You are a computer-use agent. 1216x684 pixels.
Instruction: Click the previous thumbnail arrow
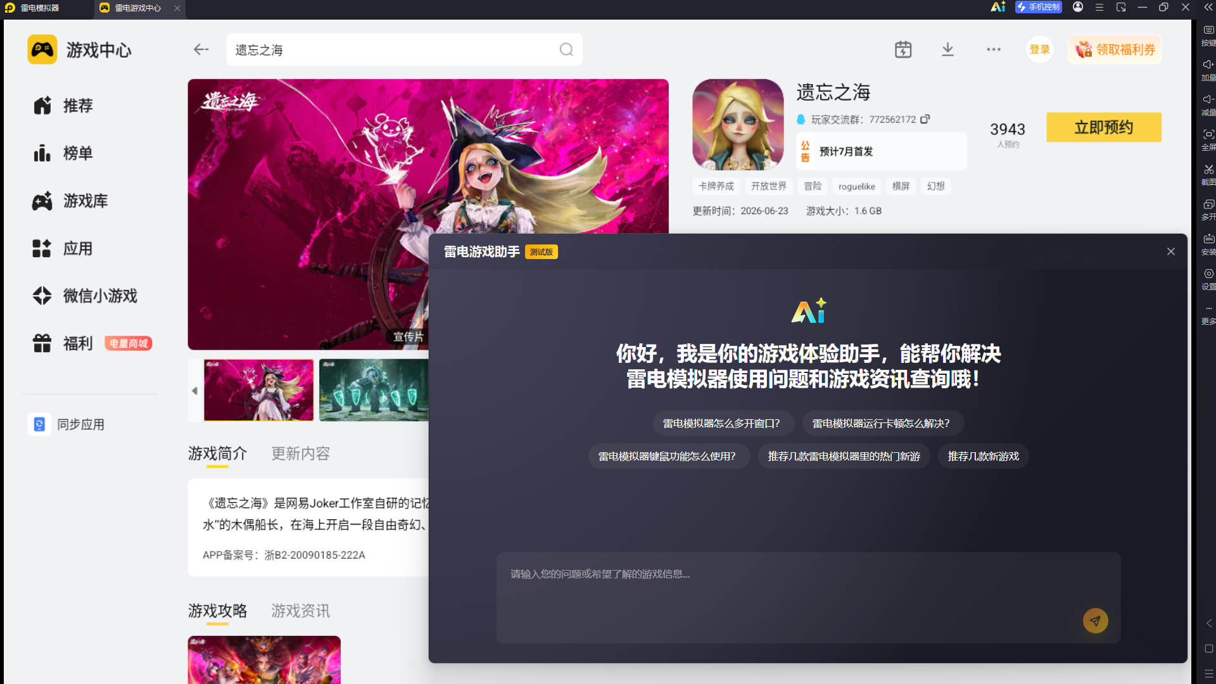click(194, 391)
